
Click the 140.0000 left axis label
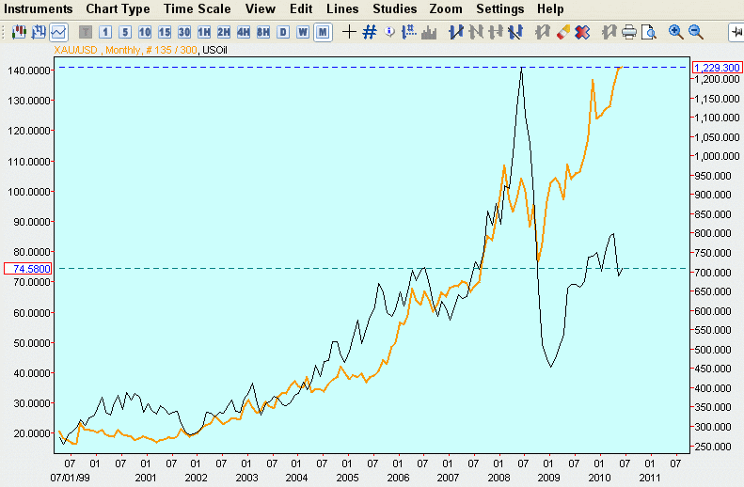(29, 71)
